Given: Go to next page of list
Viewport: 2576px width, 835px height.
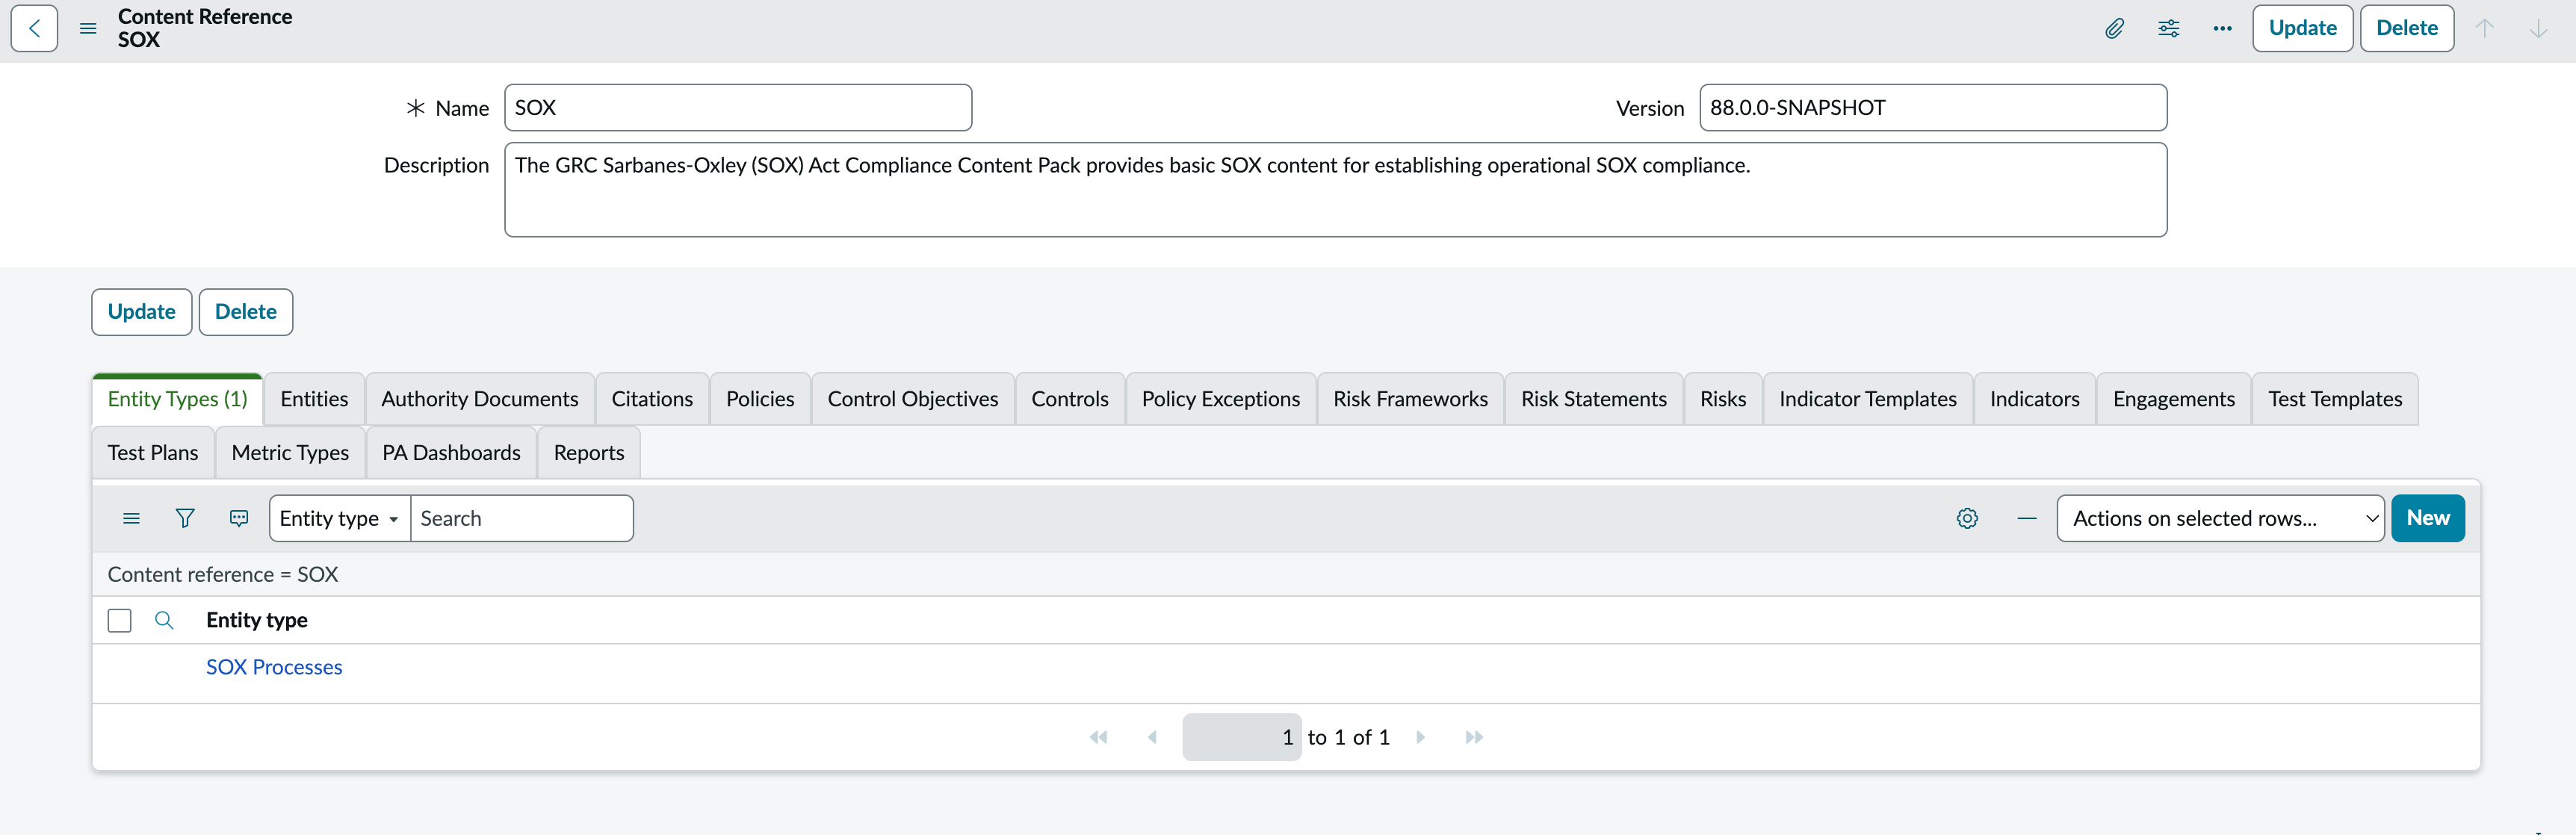Looking at the screenshot, I should point(1420,737).
